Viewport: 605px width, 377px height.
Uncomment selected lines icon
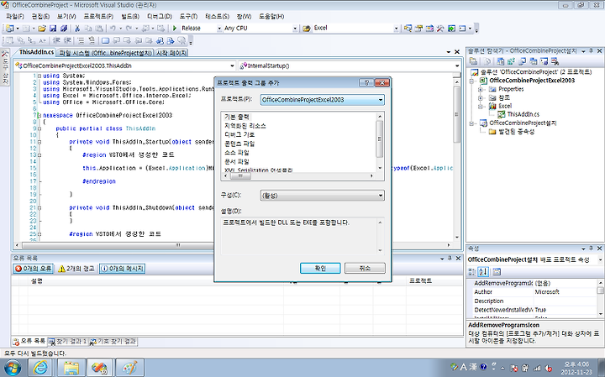click(92, 40)
